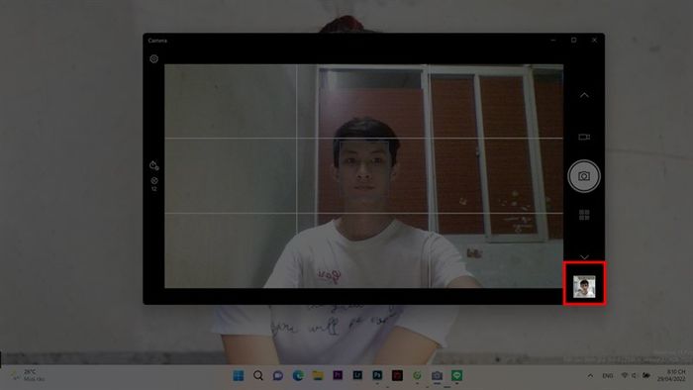Show next mode with the down chevron
Image resolution: width=693 pixels, height=390 pixels.
(x=584, y=256)
